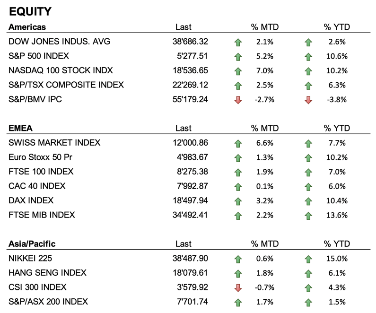
Task: Click the MTD up arrow for HANG SENG INDEX
Action: [x=238, y=273]
